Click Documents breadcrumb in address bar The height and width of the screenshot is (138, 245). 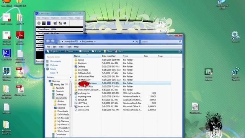[88, 41]
